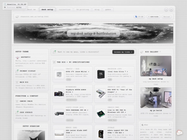This screenshot has height=140, width=187.
Task: Click the DESK SURFACE icon
Action: 17,112
